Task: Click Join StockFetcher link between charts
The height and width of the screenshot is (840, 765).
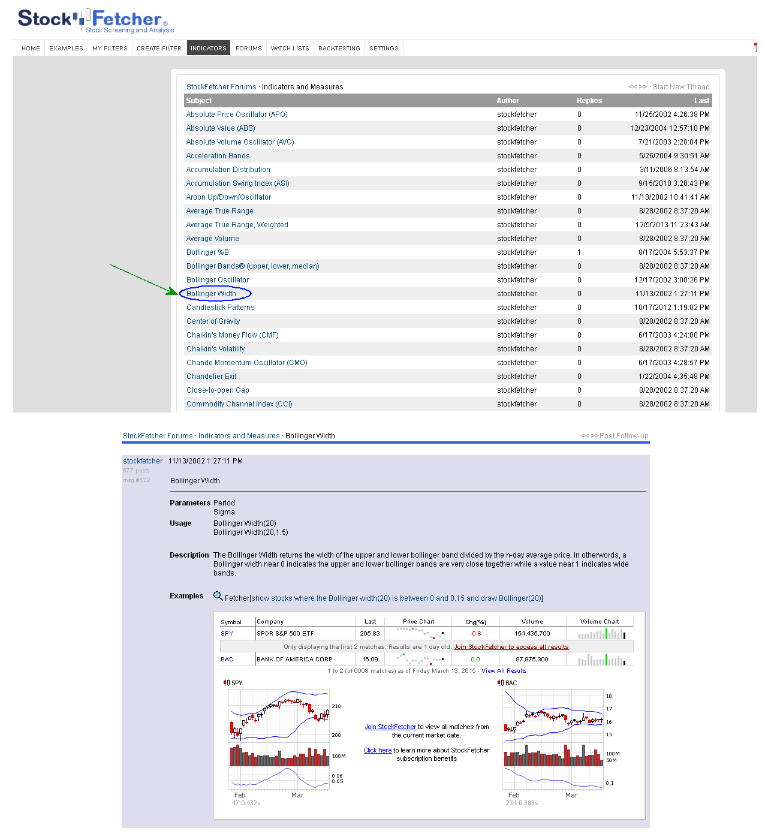Action: pyautogui.click(x=390, y=727)
